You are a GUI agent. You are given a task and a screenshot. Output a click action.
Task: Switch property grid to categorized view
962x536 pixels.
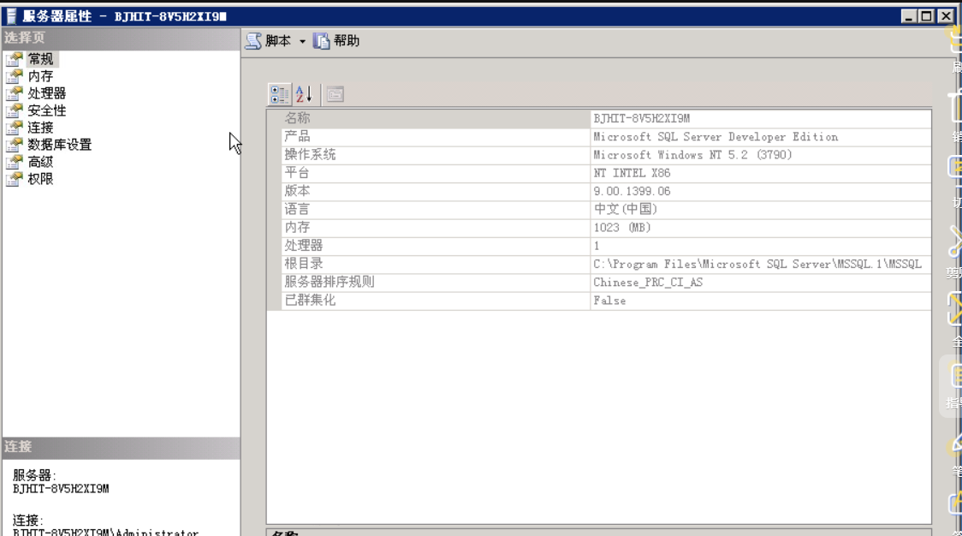280,94
